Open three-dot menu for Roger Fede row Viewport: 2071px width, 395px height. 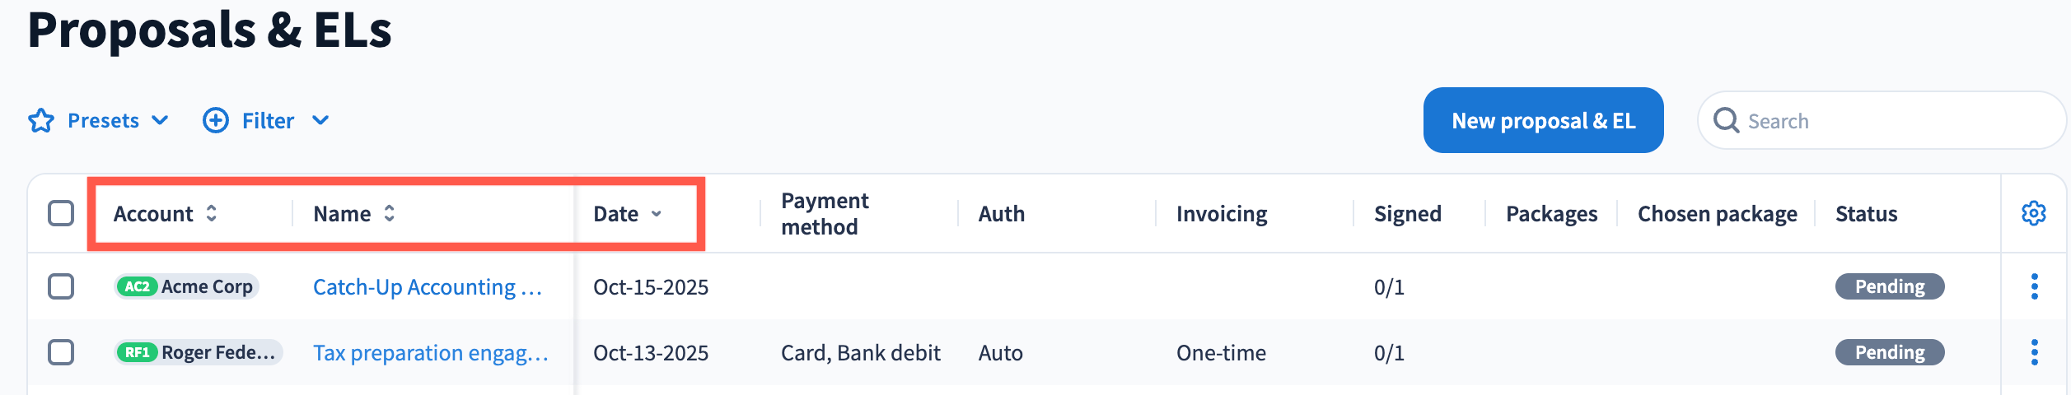(2034, 352)
